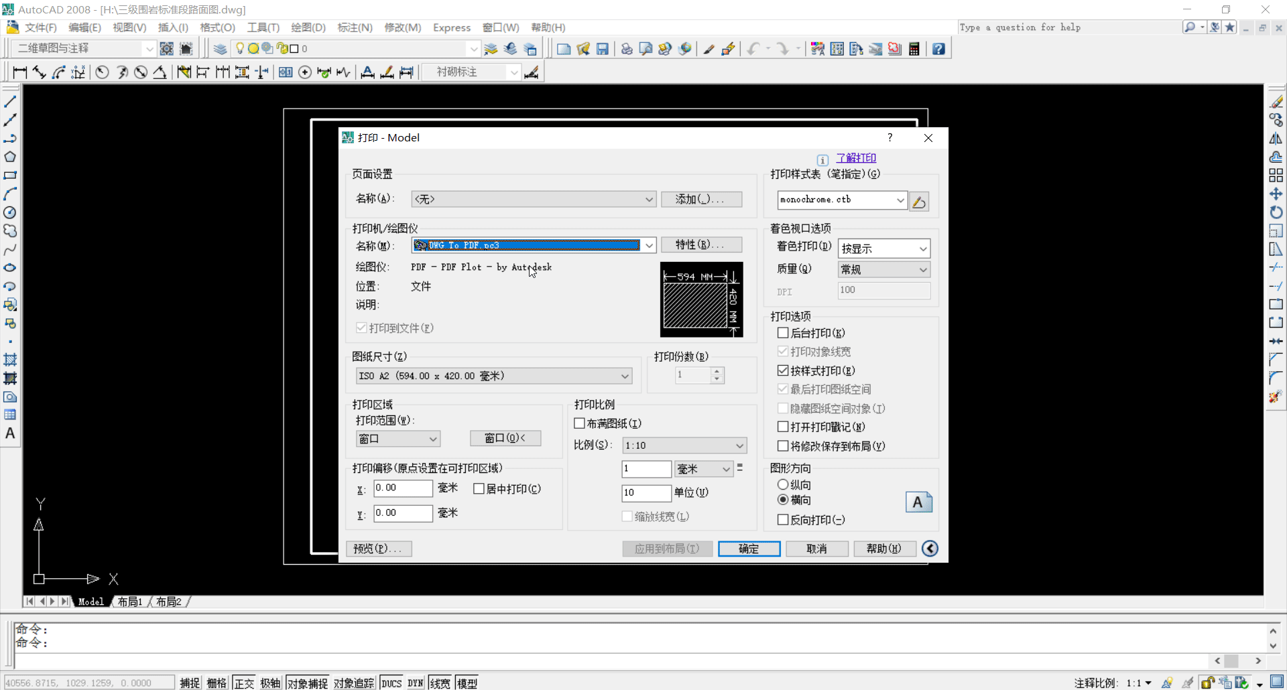Click the drawing units scale field

[x=646, y=493]
